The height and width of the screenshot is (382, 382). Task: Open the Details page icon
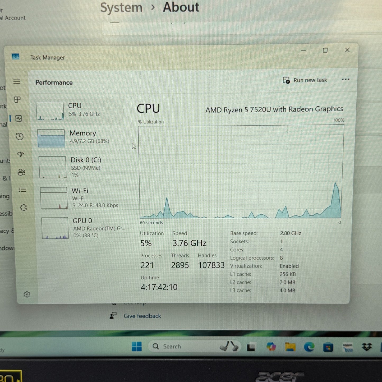coord(22,190)
